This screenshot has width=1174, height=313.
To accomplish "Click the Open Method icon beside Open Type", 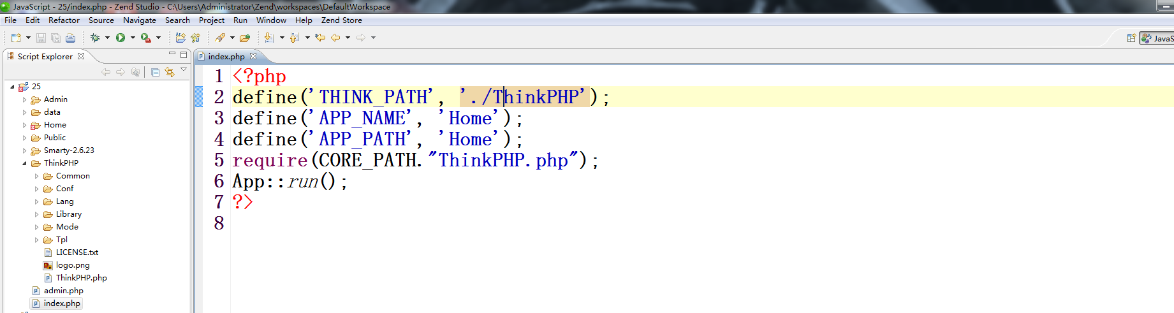I will [196, 38].
